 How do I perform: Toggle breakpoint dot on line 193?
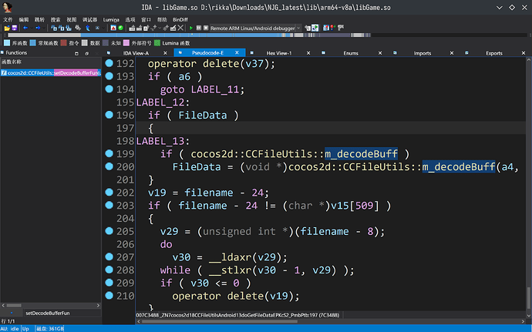(x=109, y=76)
